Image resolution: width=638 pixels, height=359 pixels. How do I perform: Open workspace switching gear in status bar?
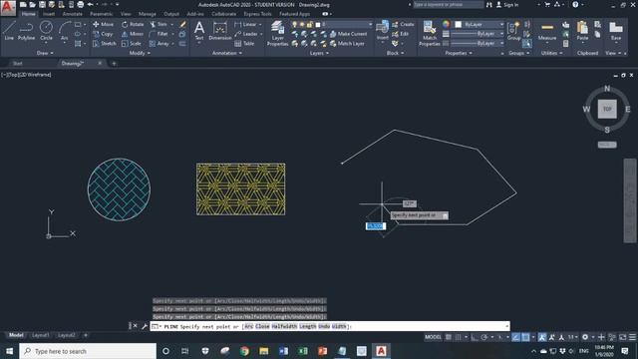click(x=585, y=337)
